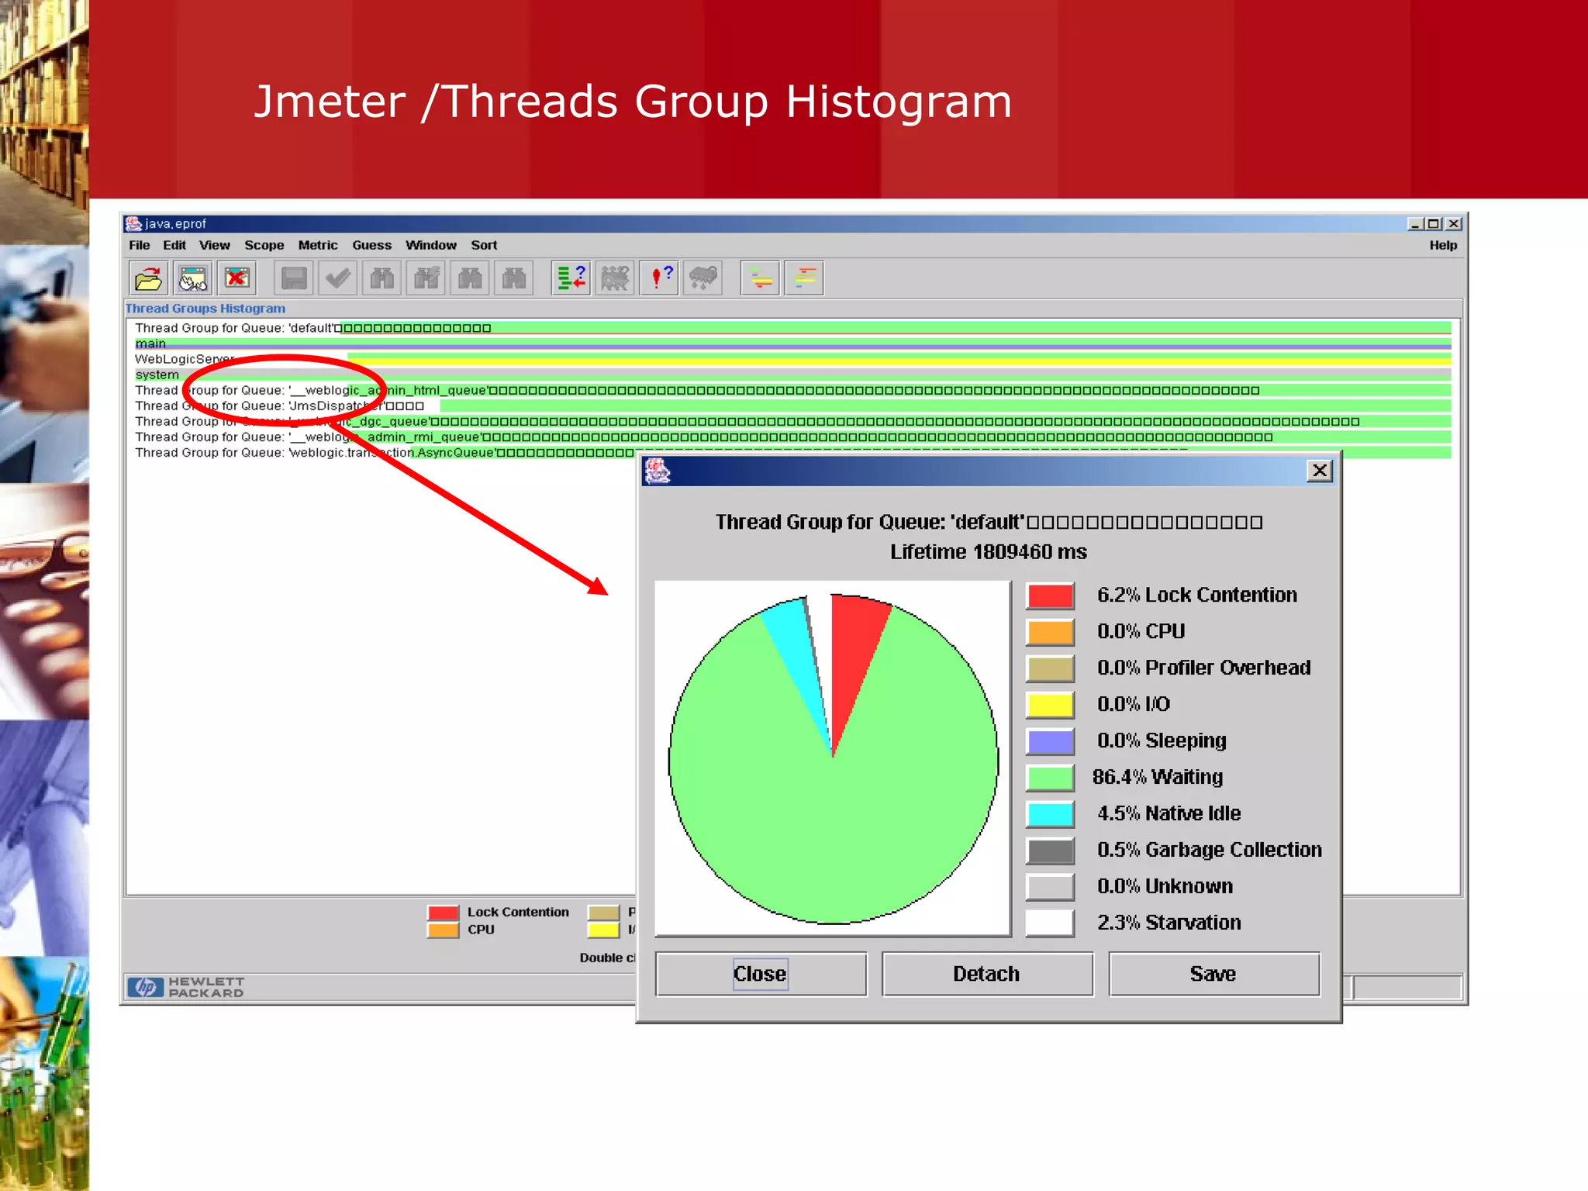
Task: Open the View menu
Action: click(215, 245)
